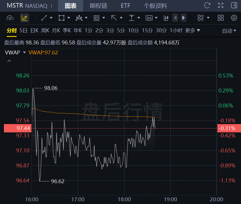241x204 pixels.
Task: Expand the line tool dropdown arrow
Action: coord(51,18)
